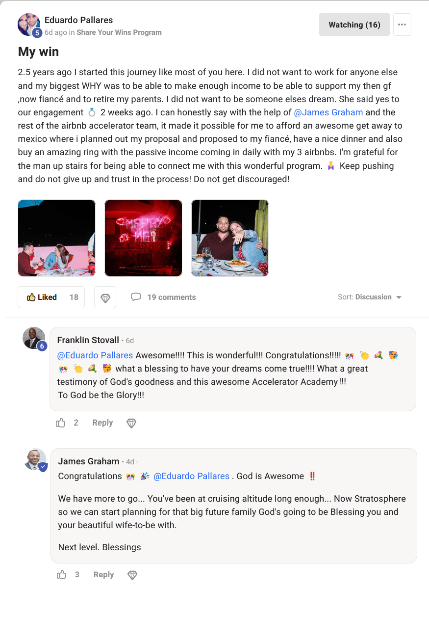Click the diamond award icon under the post
This screenshot has width=429, height=643.
point(105,297)
